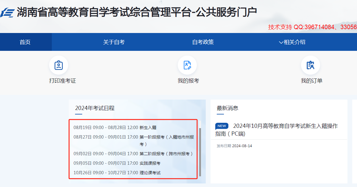This screenshot has width=357, height=187.
Task: Click the 打印准考证 text label
Action: coord(63,81)
